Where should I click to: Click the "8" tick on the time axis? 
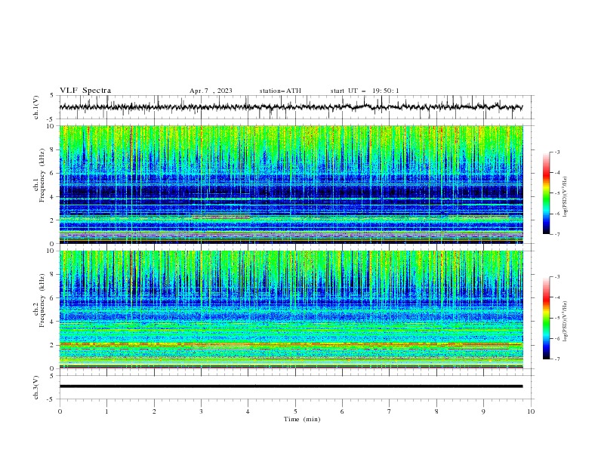tap(436, 411)
